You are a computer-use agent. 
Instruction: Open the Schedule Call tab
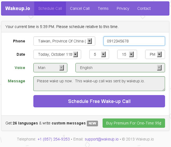50,9
